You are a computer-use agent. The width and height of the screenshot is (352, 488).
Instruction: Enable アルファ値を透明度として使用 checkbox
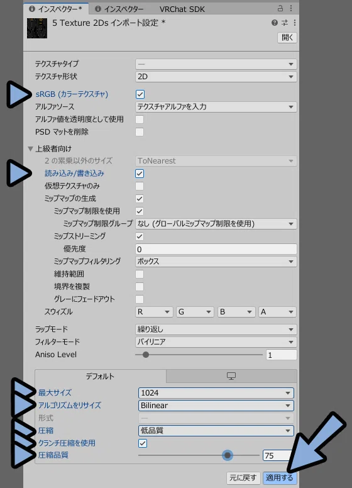click(x=140, y=119)
